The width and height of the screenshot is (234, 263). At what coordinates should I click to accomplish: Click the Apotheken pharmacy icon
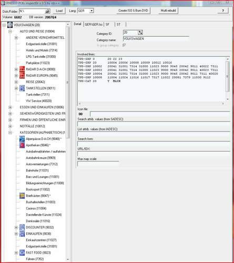pos(22,145)
